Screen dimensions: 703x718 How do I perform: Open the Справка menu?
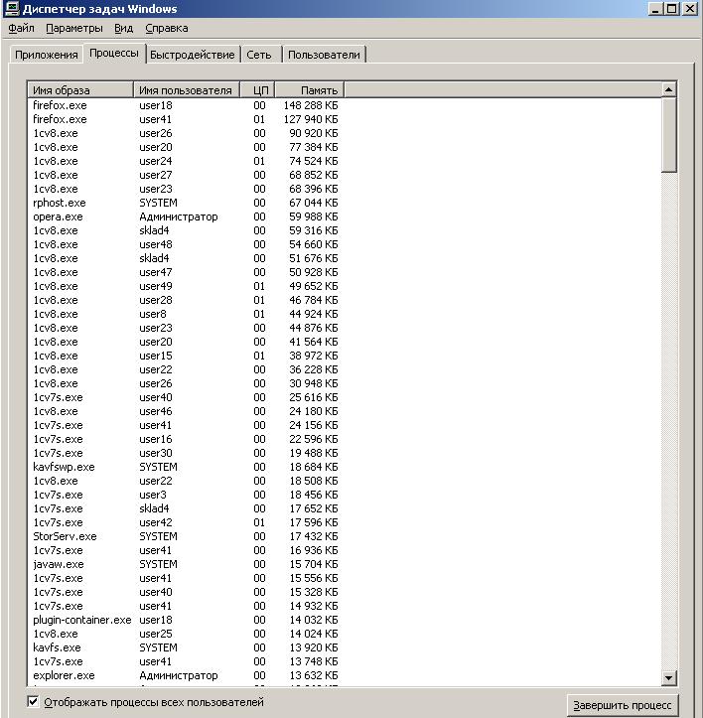[x=167, y=29]
